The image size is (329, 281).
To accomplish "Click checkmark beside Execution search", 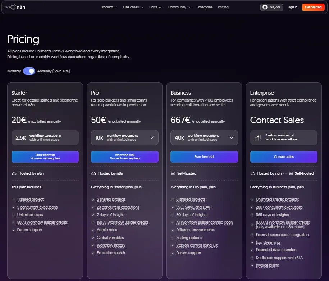I will point(93,253).
